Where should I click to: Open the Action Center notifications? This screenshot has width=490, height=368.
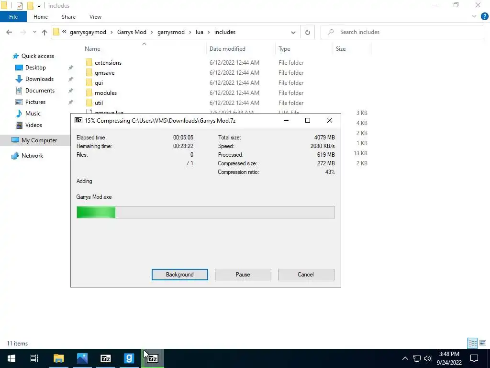[474, 358]
